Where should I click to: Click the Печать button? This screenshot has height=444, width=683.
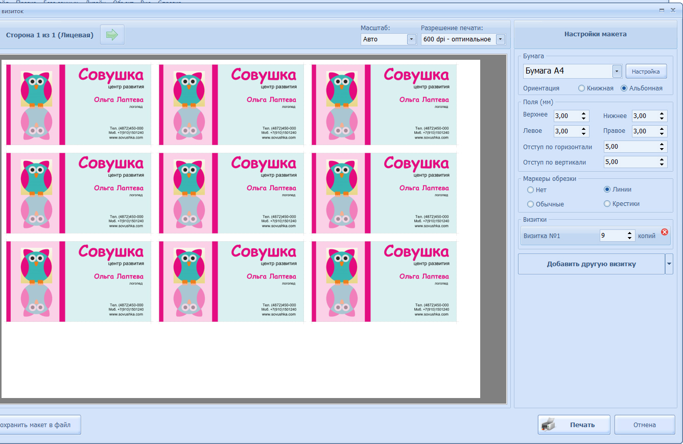[x=574, y=425]
